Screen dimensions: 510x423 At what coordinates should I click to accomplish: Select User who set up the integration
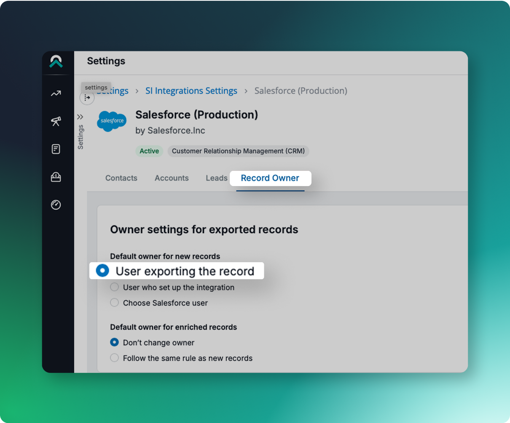point(114,287)
